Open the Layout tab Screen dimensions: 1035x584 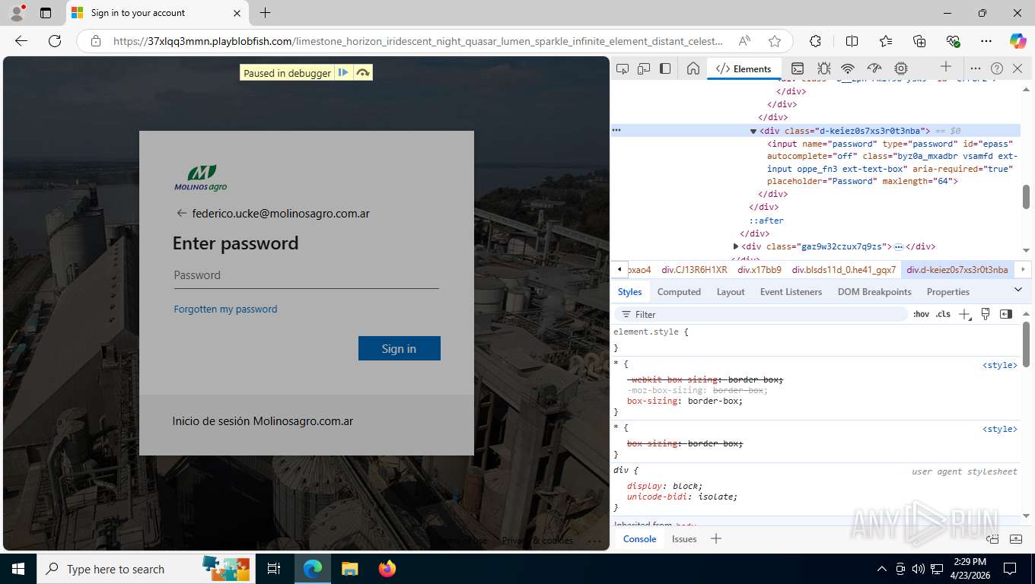click(731, 292)
